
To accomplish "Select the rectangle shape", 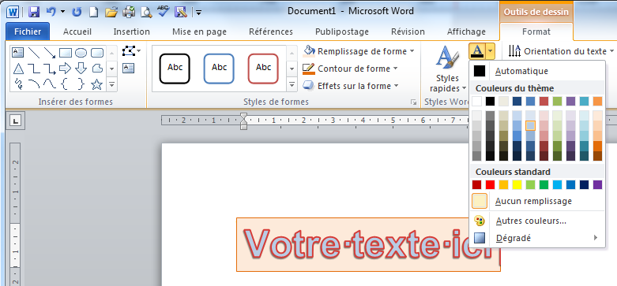I will (x=66, y=52).
